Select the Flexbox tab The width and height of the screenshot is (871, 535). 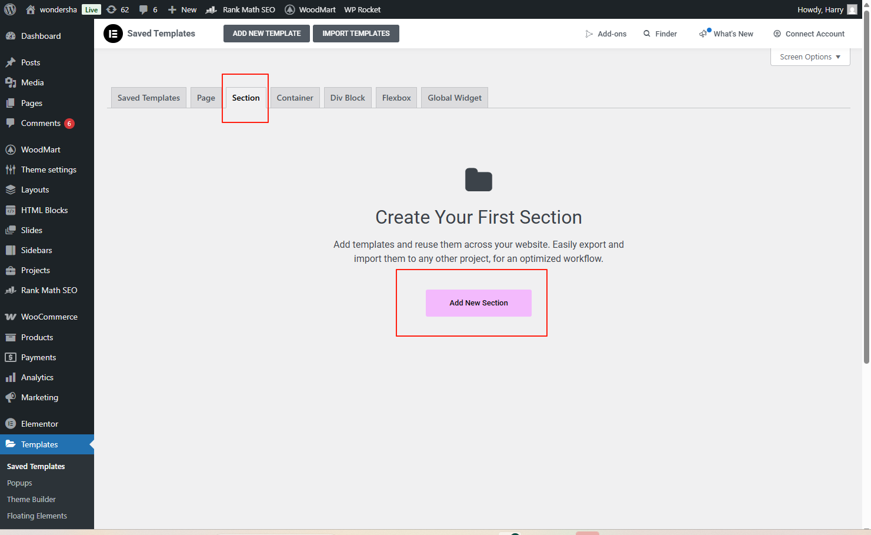(396, 98)
